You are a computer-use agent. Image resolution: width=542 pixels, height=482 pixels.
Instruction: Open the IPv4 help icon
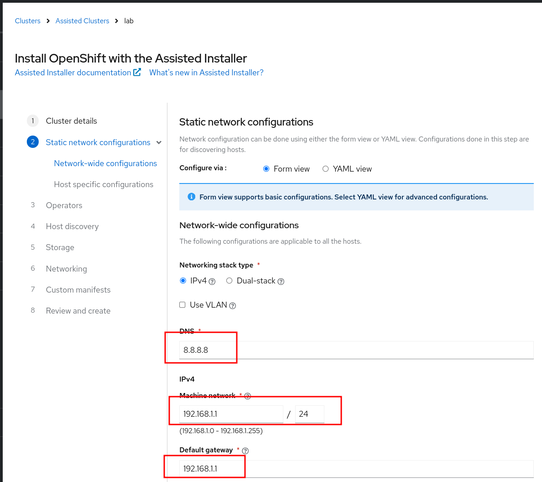[212, 282]
